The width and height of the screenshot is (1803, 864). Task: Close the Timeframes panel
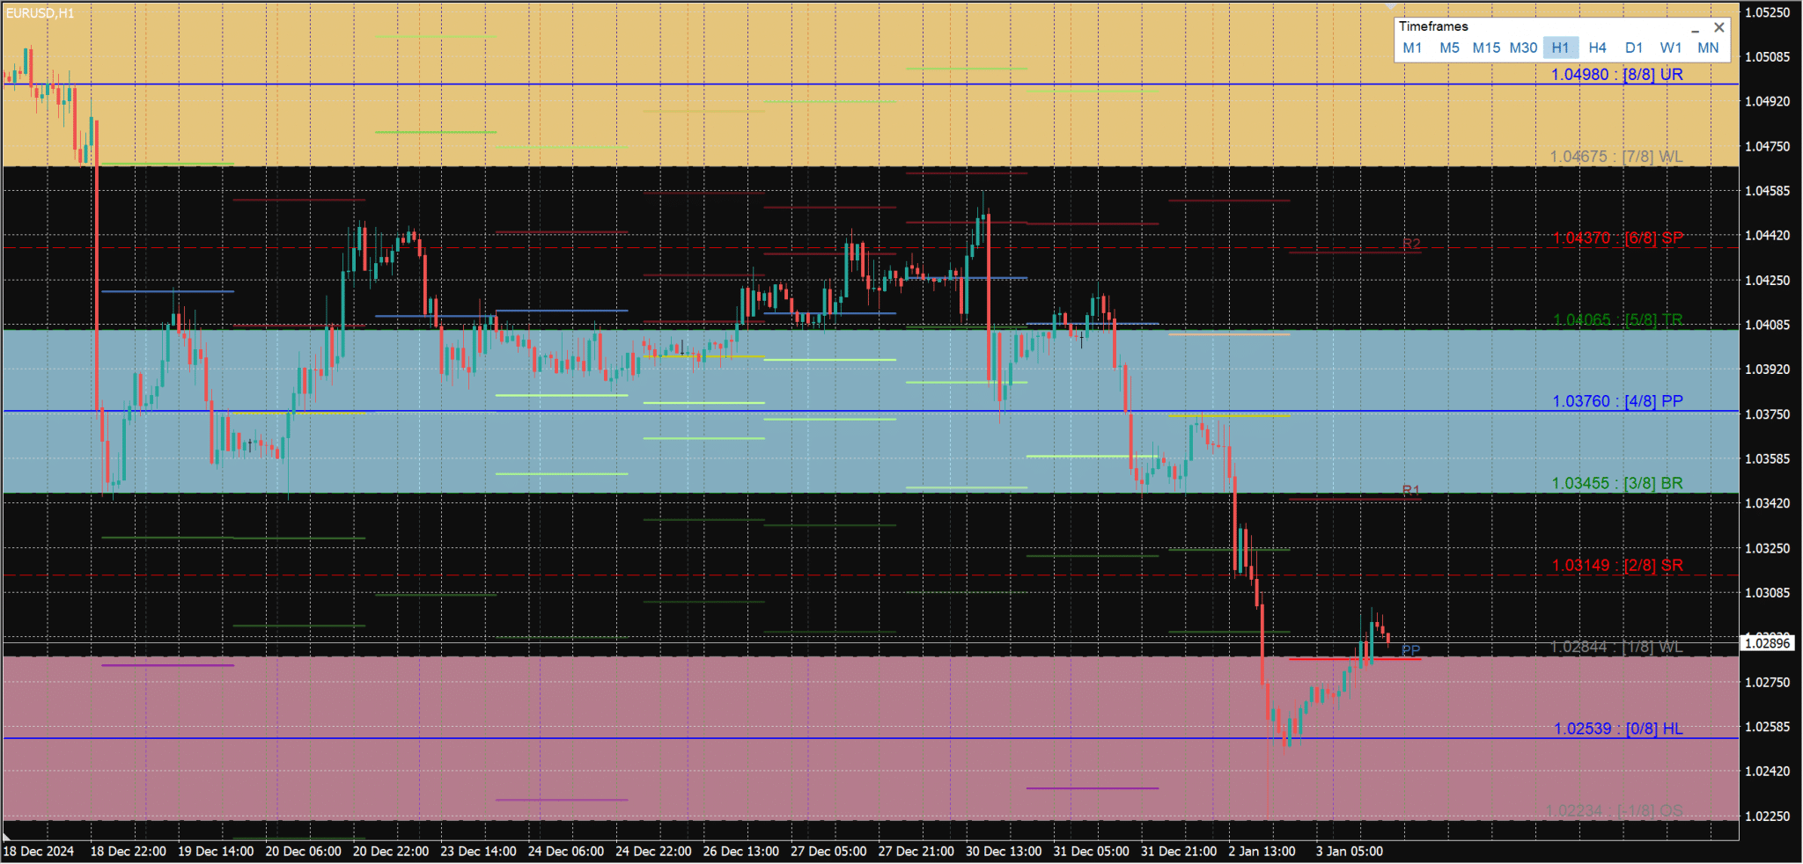1718,27
